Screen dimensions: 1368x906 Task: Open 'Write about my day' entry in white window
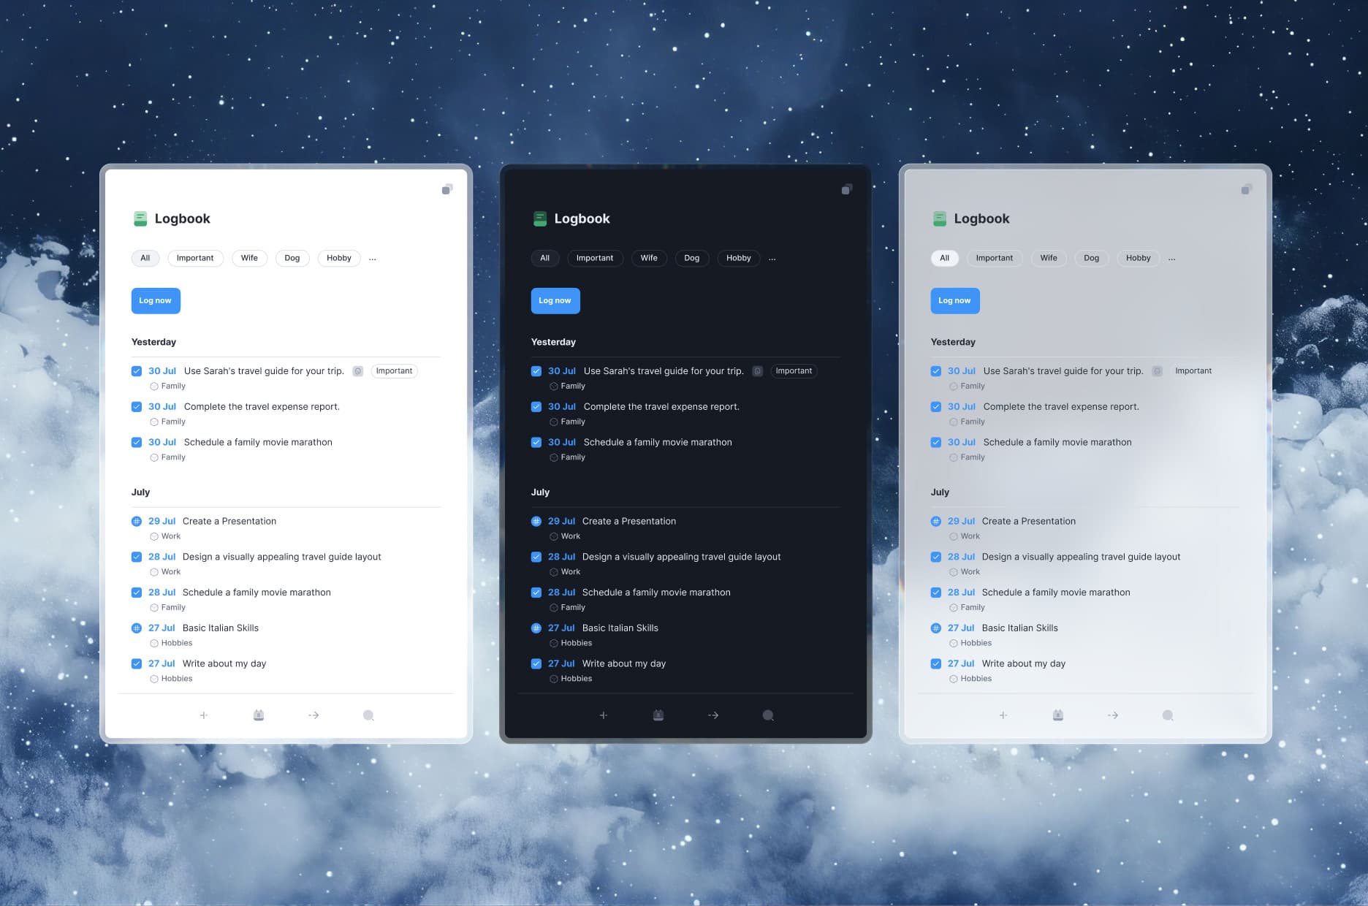coord(224,664)
